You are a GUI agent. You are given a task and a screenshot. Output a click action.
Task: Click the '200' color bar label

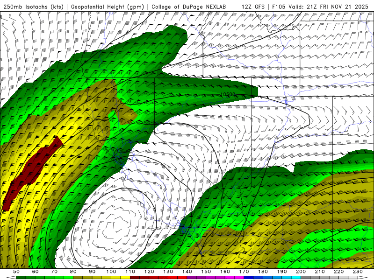click(301, 272)
